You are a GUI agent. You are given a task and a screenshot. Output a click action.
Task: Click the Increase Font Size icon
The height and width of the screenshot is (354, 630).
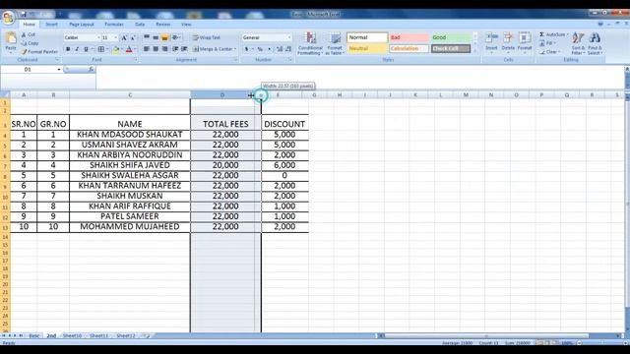point(124,37)
